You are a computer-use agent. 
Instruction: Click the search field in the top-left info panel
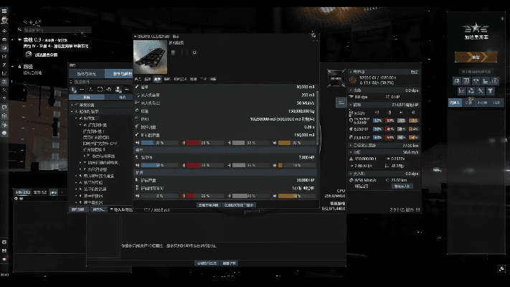[x=43, y=31]
